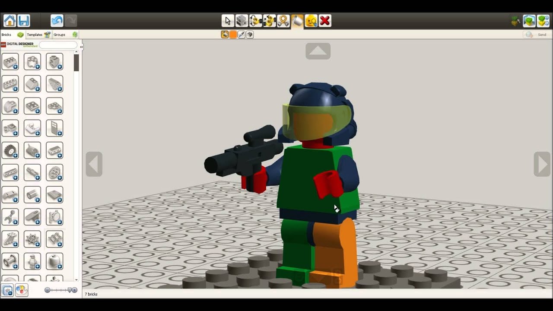
Task: Open the orange paint color swatch
Action: point(233,35)
